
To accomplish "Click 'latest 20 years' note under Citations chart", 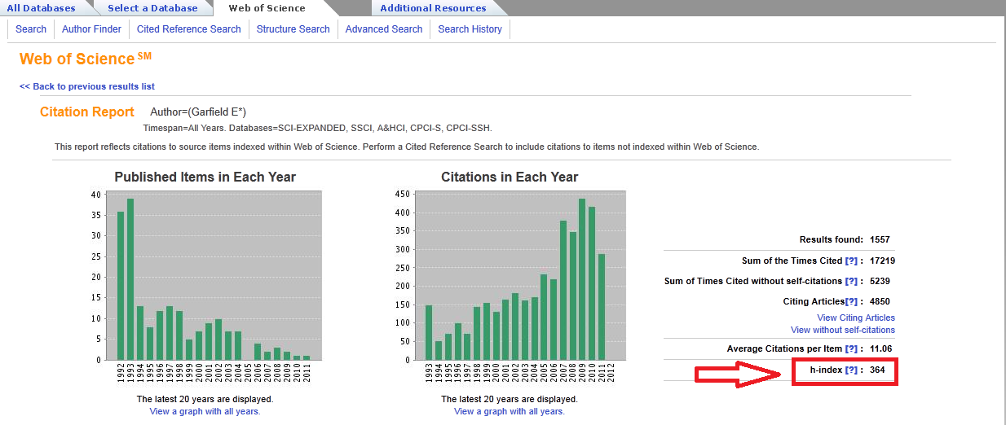I will point(510,399).
